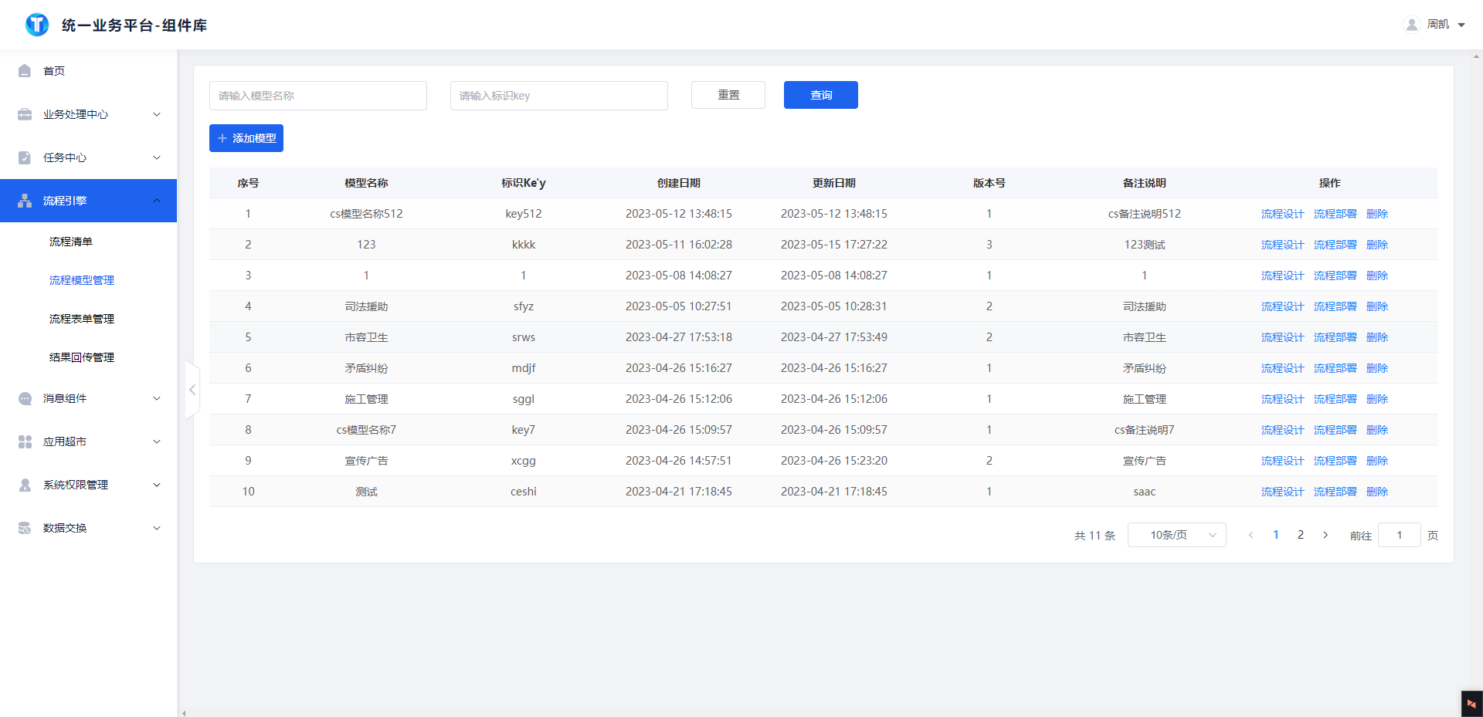The height and width of the screenshot is (717, 1483).
Task: Open 流程设计 for cs模型名称512 row
Action: pos(1283,214)
